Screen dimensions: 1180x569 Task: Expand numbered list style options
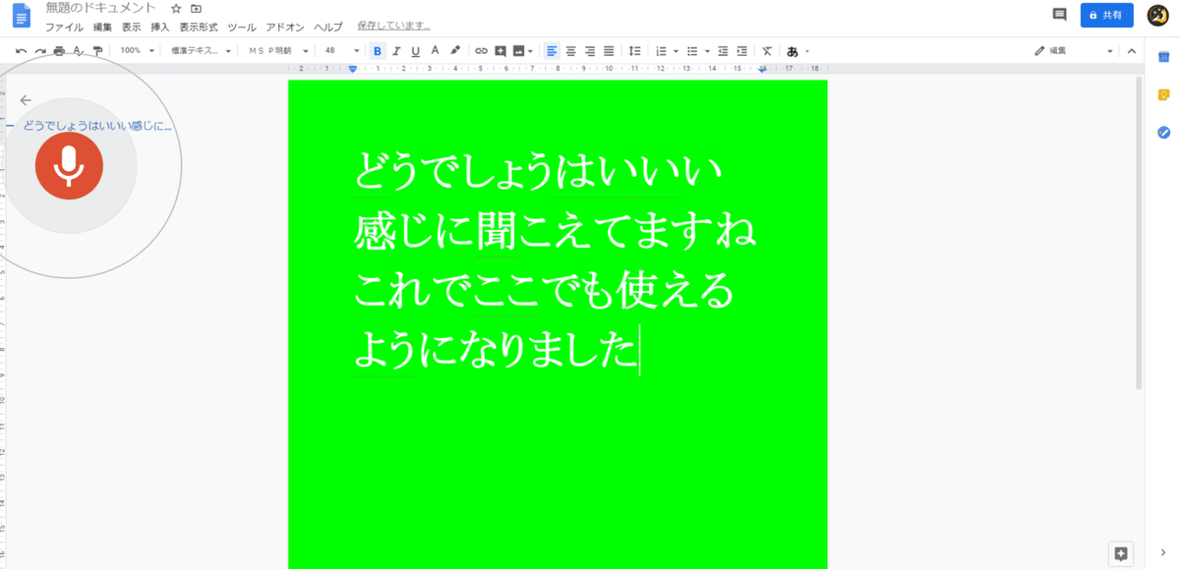click(676, 50)
